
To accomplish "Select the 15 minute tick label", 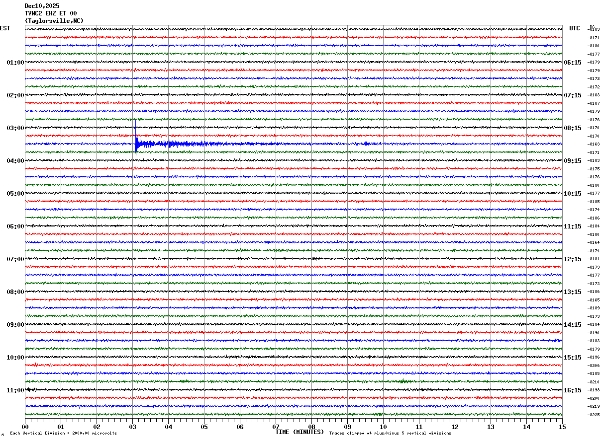I will [562, 427].
